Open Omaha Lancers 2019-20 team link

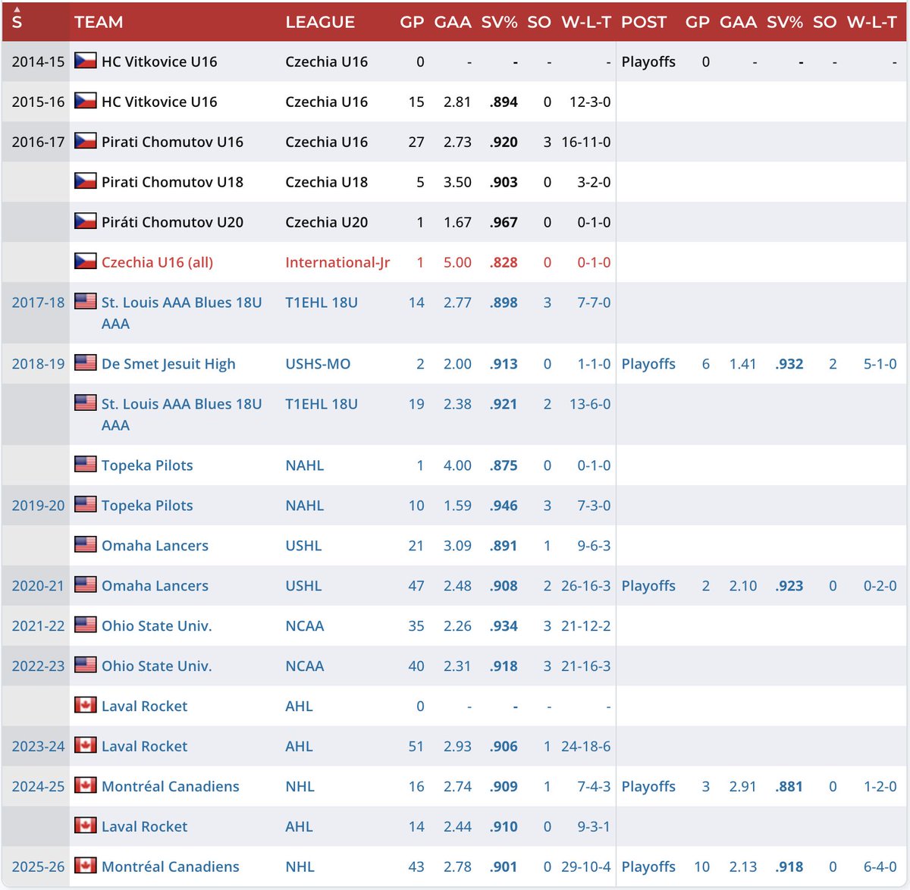pos(155,546)
